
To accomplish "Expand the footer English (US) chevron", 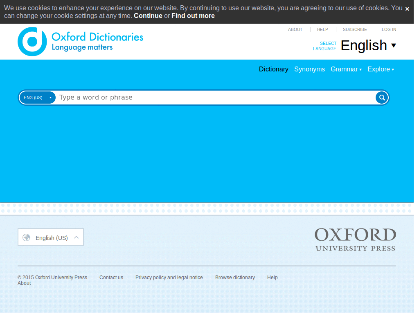I will [76, 237].
